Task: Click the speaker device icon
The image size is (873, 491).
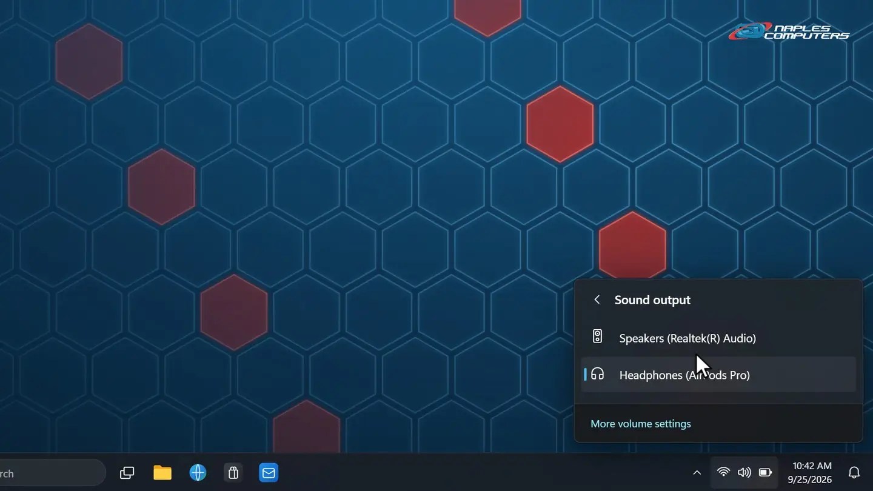Action: tap(597, 336)
